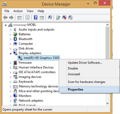Click the blue Help question mark icon
The image size is (120, 114).
(36, 17)
